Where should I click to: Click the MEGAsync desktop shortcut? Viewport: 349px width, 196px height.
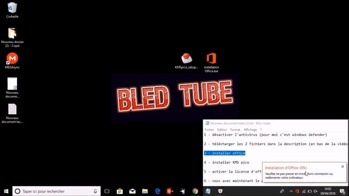(x=12, y=60)
